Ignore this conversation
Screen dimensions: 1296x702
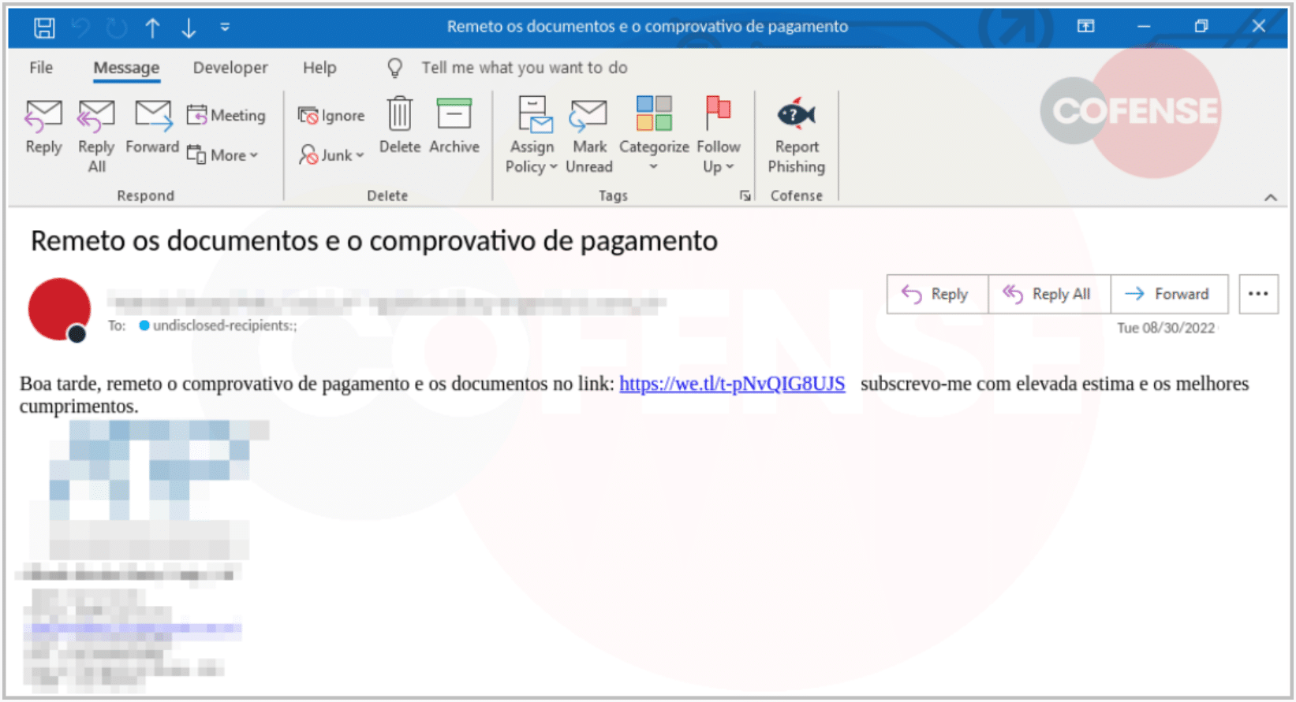pyautogui.click(x=331, y=116)
